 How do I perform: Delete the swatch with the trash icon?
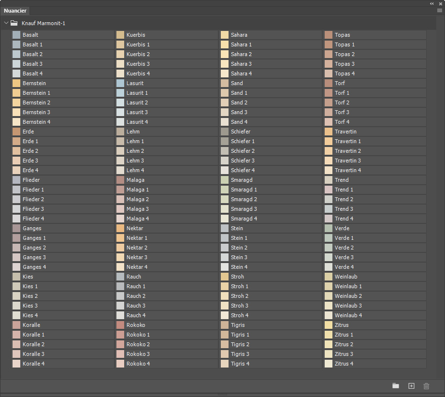click(426, 386)
